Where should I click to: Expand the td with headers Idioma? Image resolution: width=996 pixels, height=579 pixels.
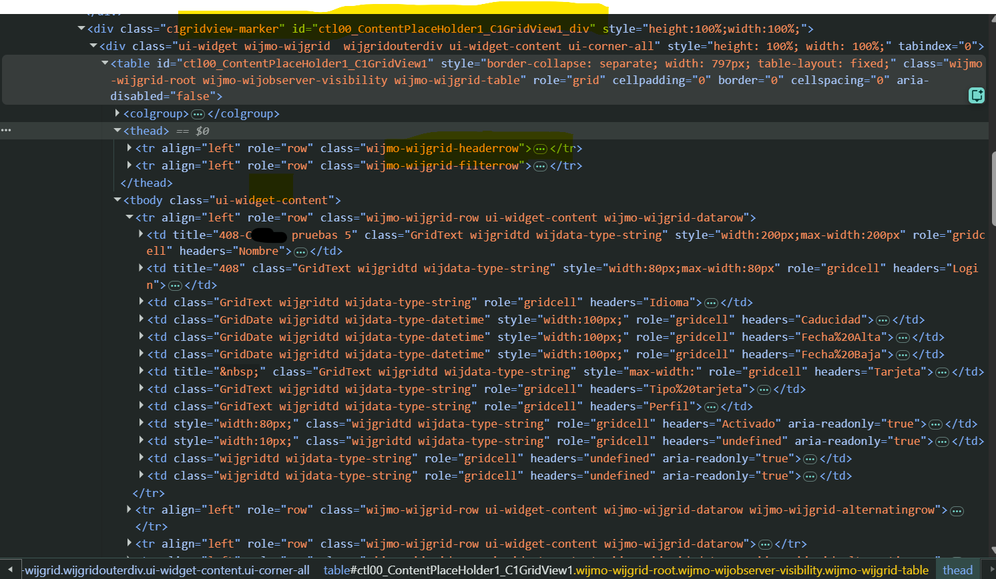141,302
